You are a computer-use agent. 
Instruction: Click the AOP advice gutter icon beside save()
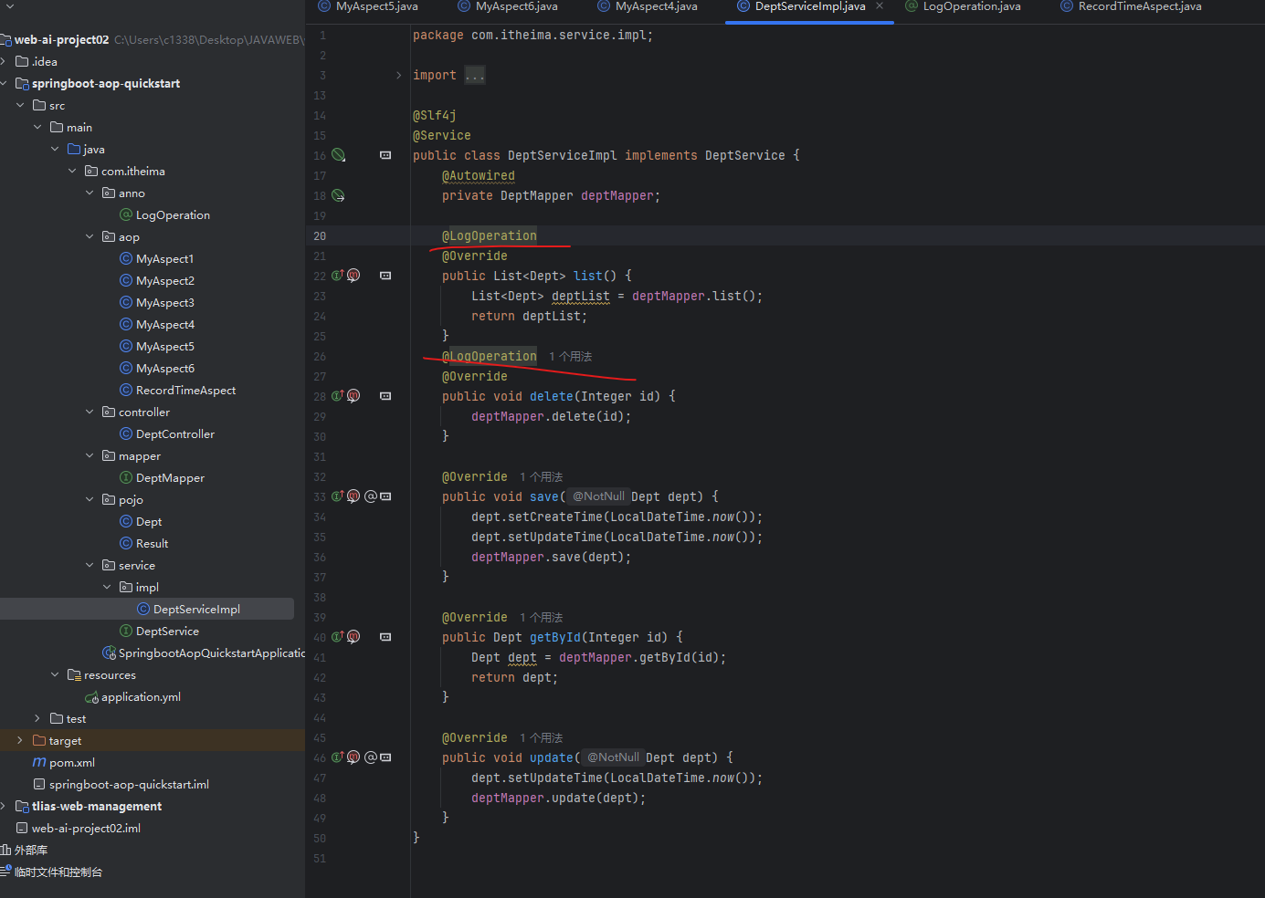tap(353, 496)
